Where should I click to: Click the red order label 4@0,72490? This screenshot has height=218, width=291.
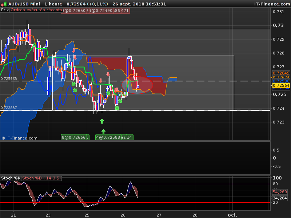(x=101, y=11)
